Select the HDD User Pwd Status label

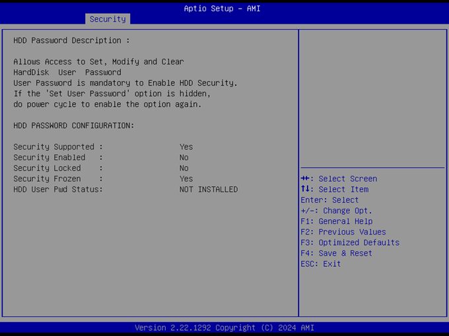tap(58, 189)
